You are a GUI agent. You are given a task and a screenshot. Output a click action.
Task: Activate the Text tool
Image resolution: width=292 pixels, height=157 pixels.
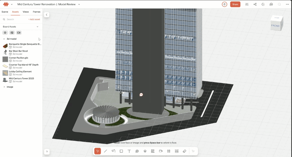point(129,151)
